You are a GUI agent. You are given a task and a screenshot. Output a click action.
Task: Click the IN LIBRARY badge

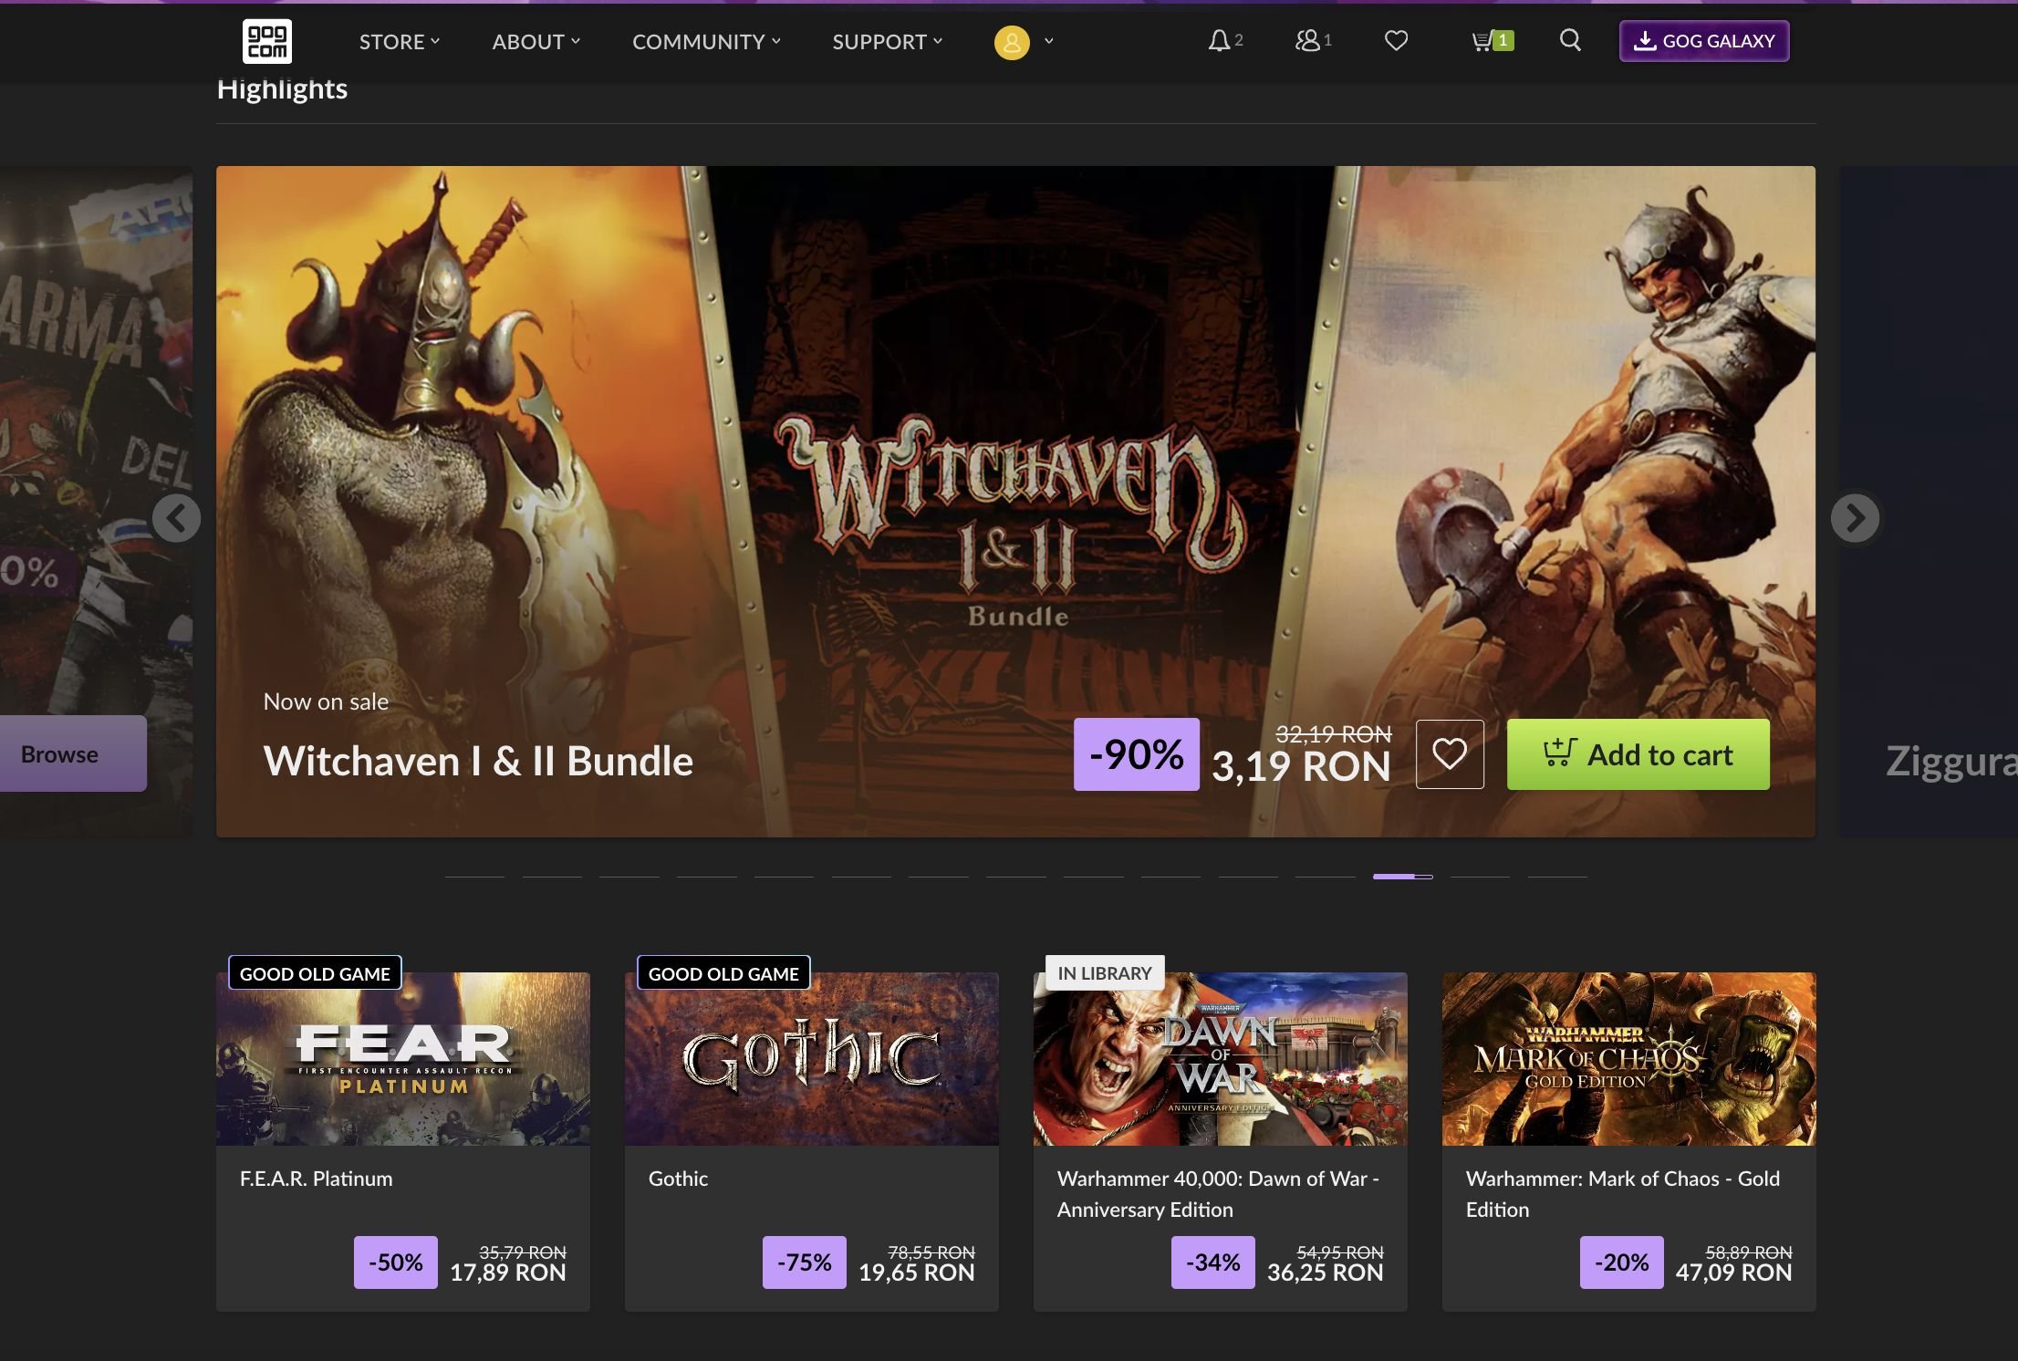(x=1105, y=973)
